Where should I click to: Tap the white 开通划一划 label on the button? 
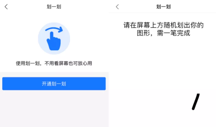pos(54,84)
